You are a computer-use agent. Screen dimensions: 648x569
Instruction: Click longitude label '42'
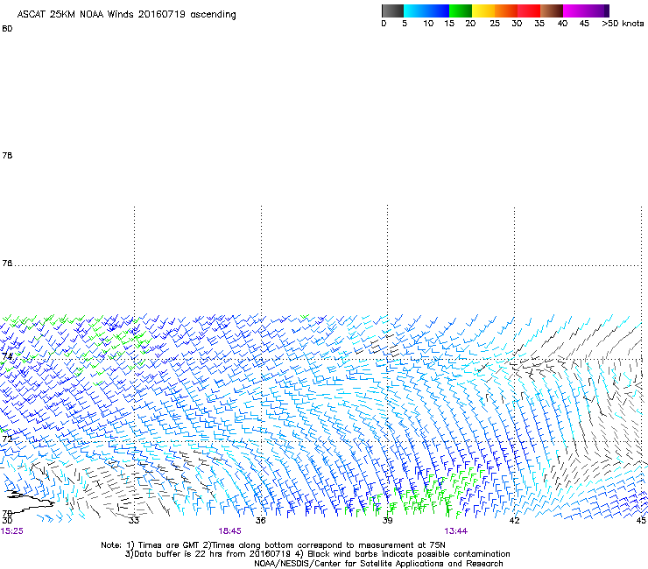(514, 521)
